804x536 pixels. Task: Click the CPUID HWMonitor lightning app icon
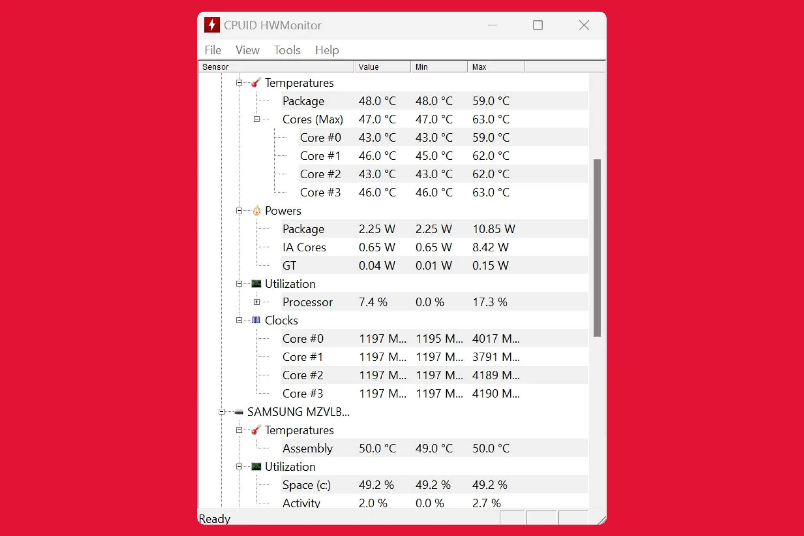coord(212,25)
